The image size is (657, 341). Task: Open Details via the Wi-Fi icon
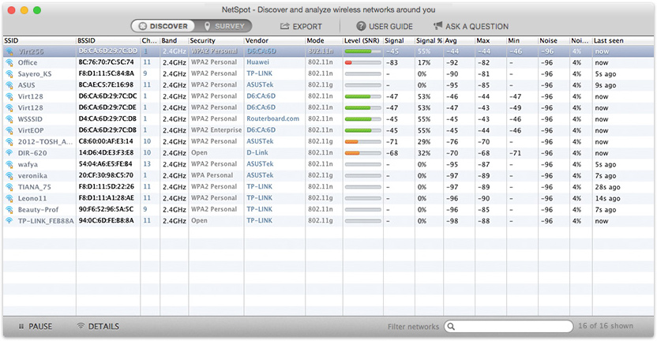[x=81, y=326]
